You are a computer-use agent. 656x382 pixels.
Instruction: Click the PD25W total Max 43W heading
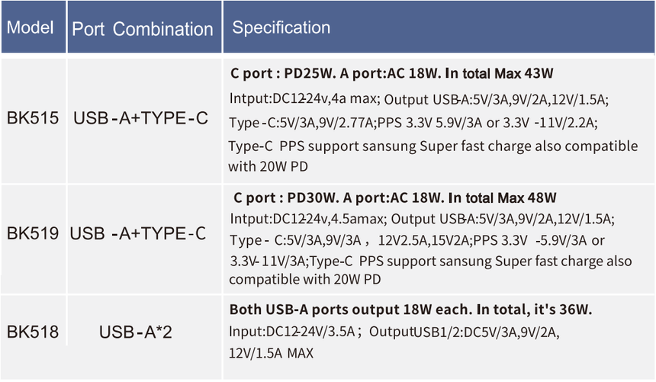coord(391,74)
